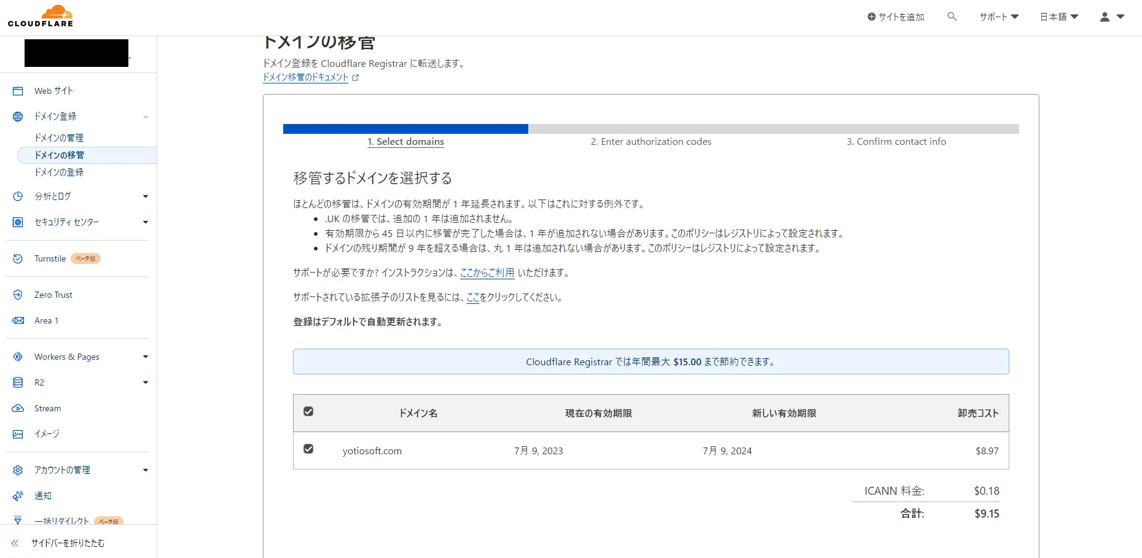The height and width of the screenshot is (558, 1142).
Task: Click the 分析とログ chart icon
Action: coord(18,196)
